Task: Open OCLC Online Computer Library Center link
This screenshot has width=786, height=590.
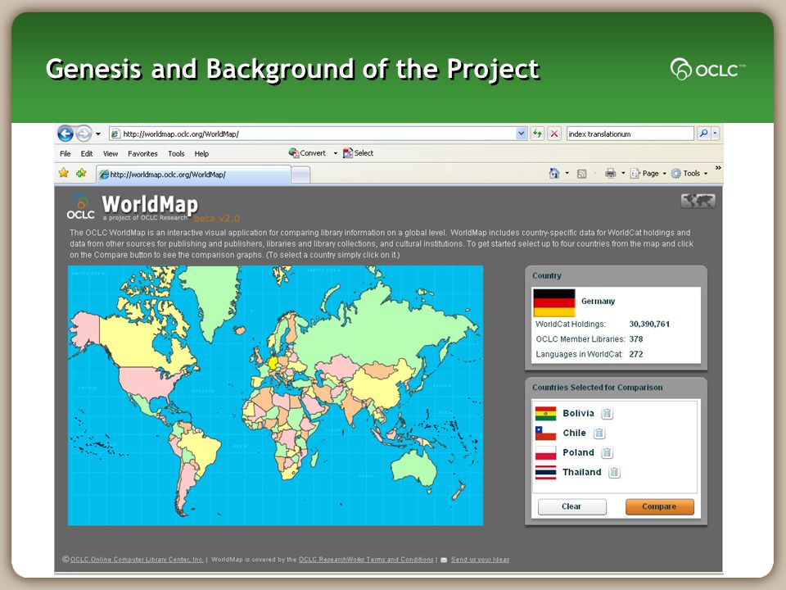Action: click(x=137, y=560)
